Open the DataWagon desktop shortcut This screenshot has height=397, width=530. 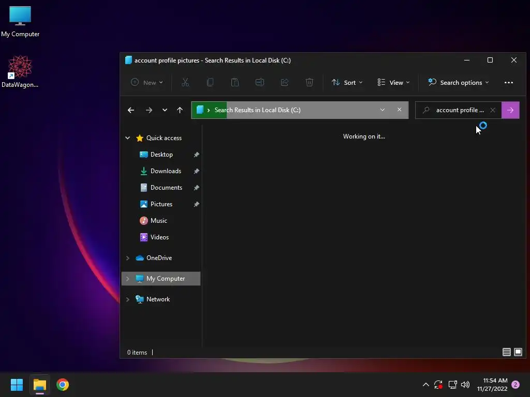(x=20, y=71)
